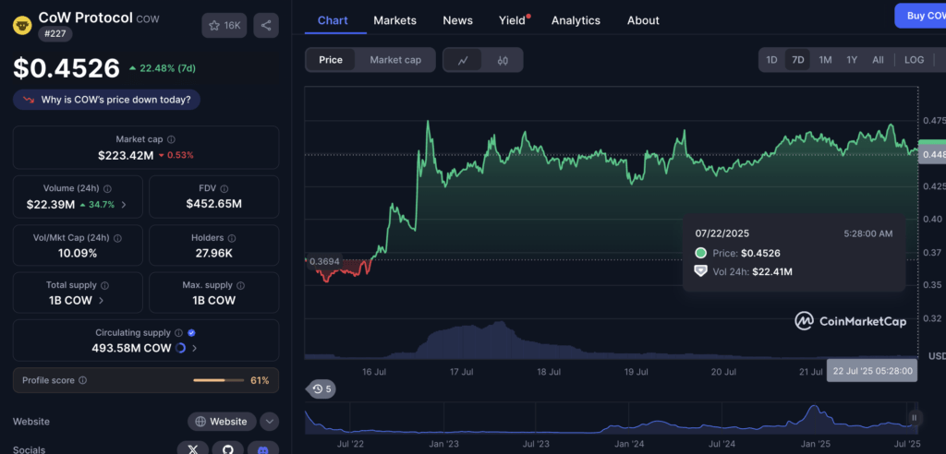Select Market cap chart mode
This screenshot has width=946, height=454.
point(395,60)
